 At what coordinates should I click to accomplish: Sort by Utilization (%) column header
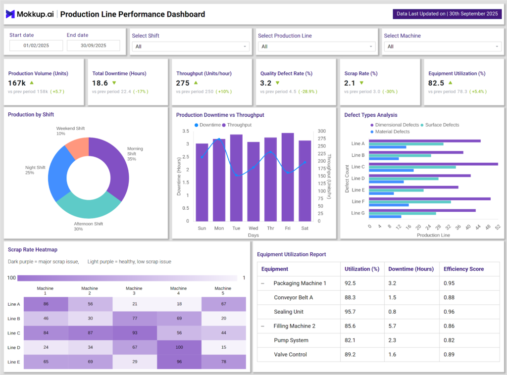[362, 269]
